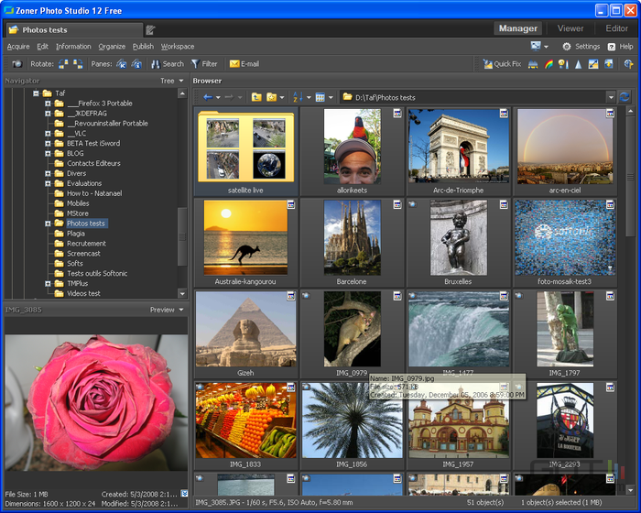The image size is (641, 513).
Task: Rotate image right with second Rotate icon
Action: (78, 64)
